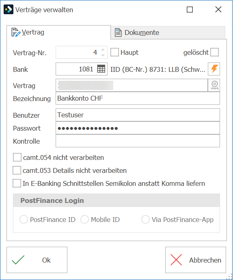The image size is (233, 280).
Task: Click the app logo in the title bar
Action: click(x=9, y=9)
